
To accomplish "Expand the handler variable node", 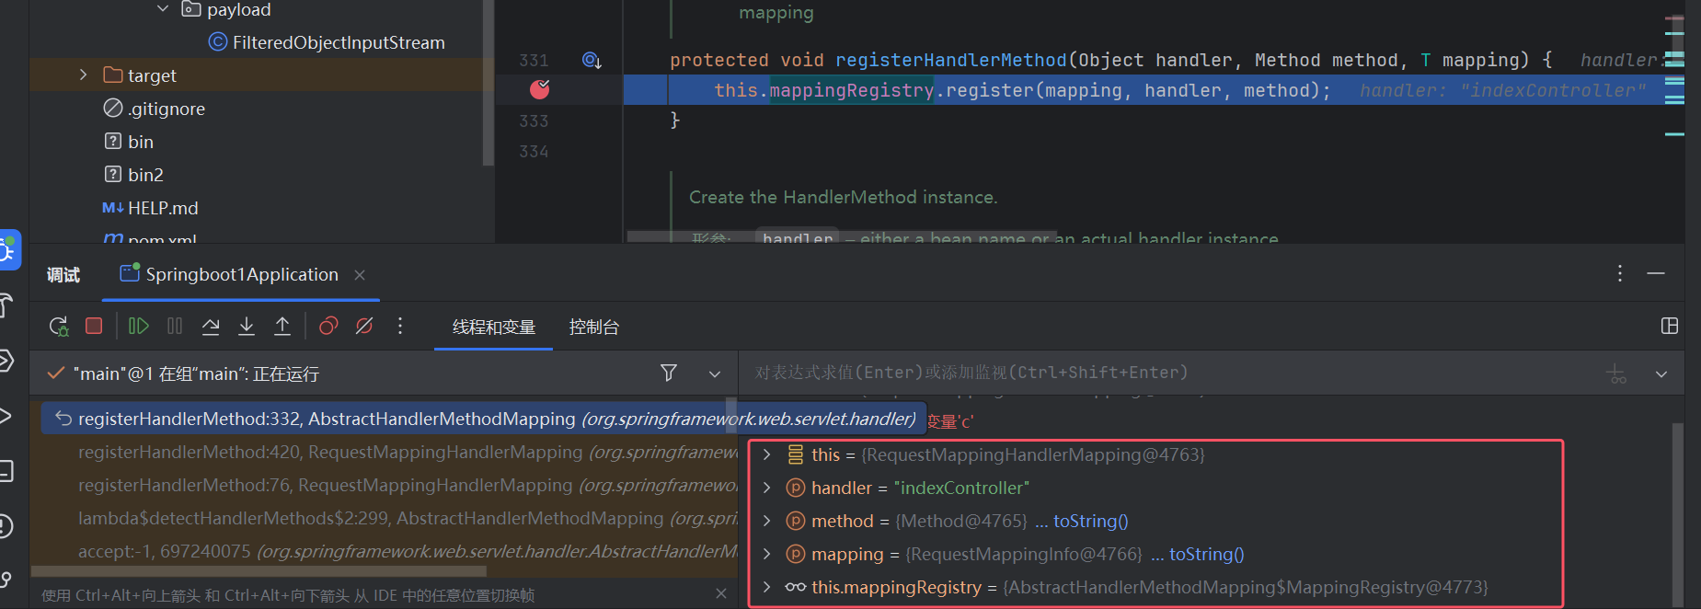I will coord(767,488).
